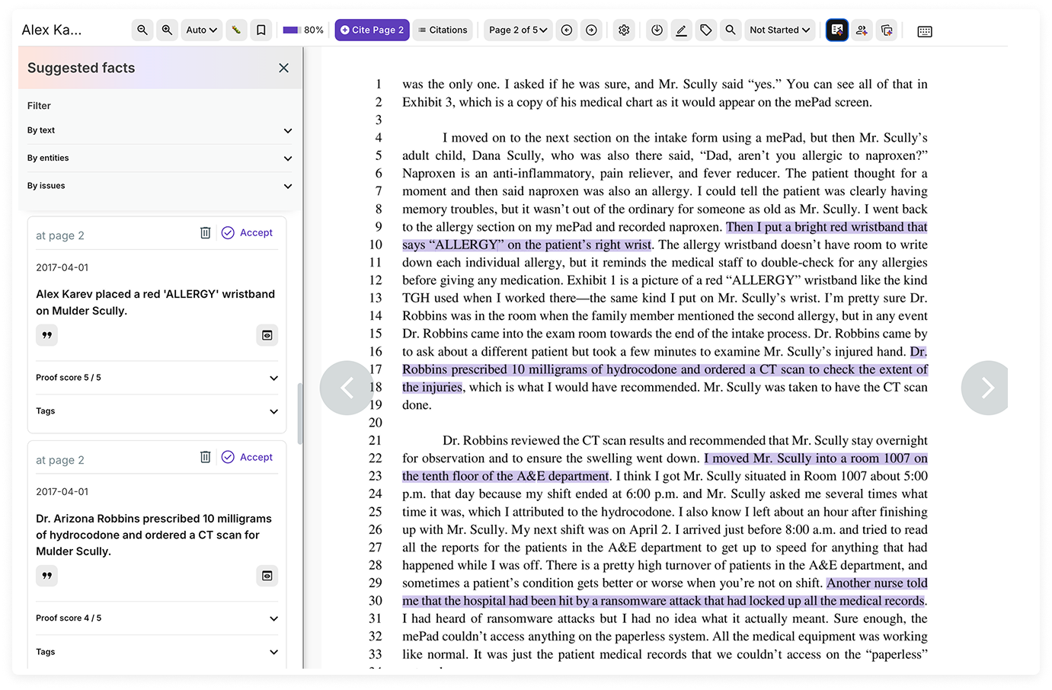Click date 2017-04-01 on wristband fact

[62, 267]
